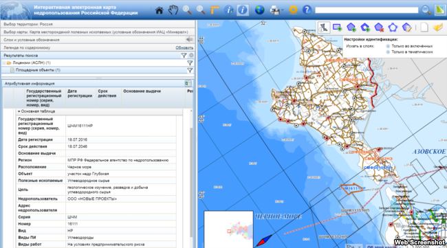Viewport: 447px width, 248px height.
Task: Click the 'Обновить' link
Action: (x=184, y=48)
